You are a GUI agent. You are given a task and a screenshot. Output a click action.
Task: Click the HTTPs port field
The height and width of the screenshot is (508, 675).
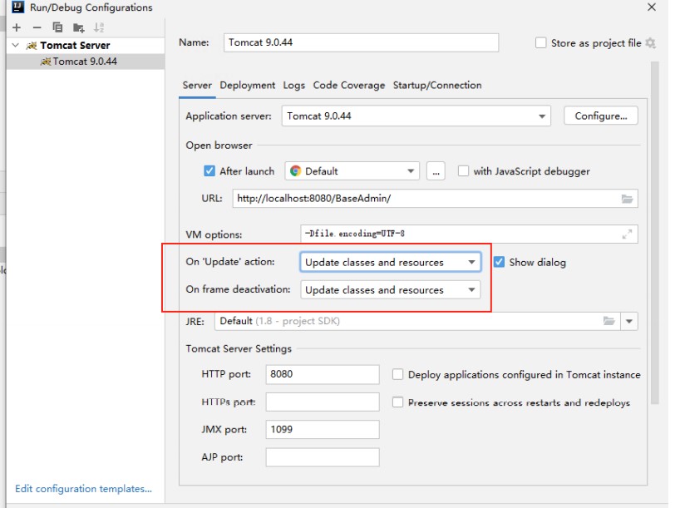(x=323, y=402)
